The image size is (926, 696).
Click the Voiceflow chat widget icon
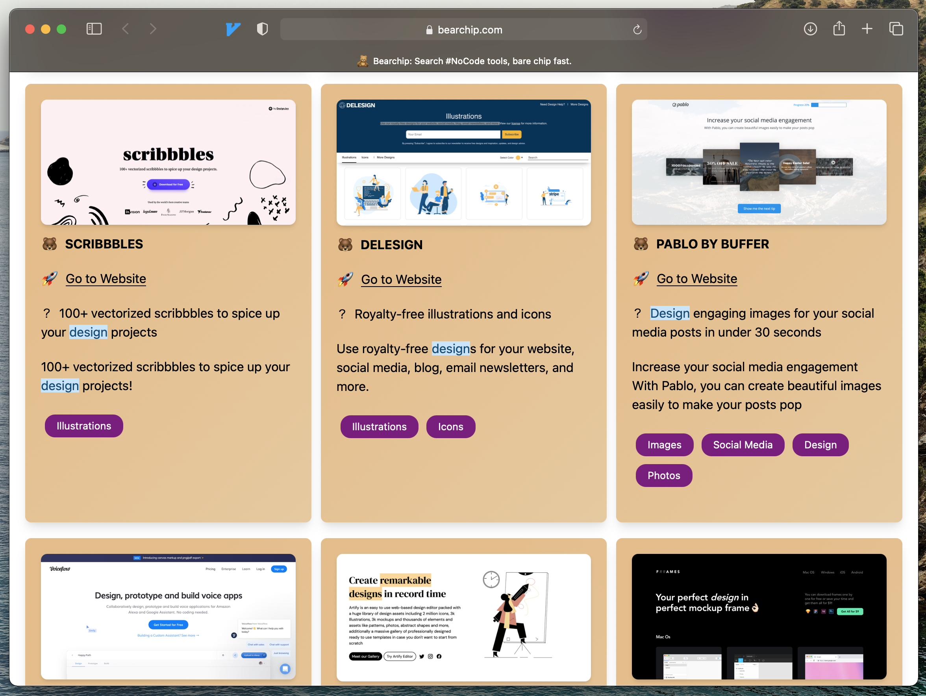point(285,669)
